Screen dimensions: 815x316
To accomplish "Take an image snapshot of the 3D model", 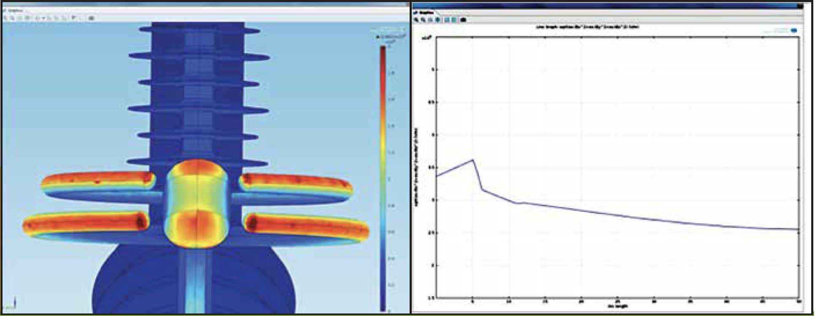I will pos(92,18).
